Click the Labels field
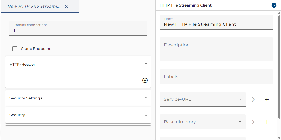 pos(216,77)
